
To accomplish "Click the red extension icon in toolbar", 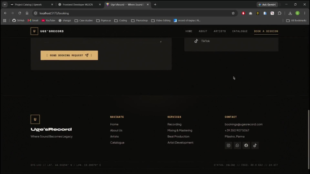I will coord(243,13).
